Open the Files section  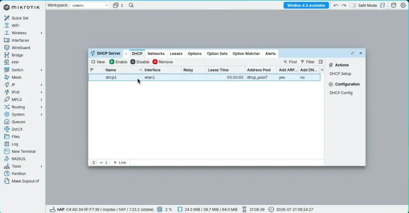pyautogui.click(x=16, y=137)
